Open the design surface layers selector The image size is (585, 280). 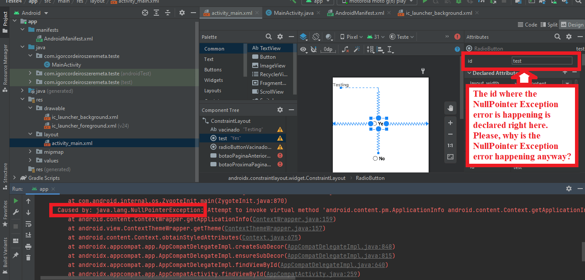click(x=304, y=37)
